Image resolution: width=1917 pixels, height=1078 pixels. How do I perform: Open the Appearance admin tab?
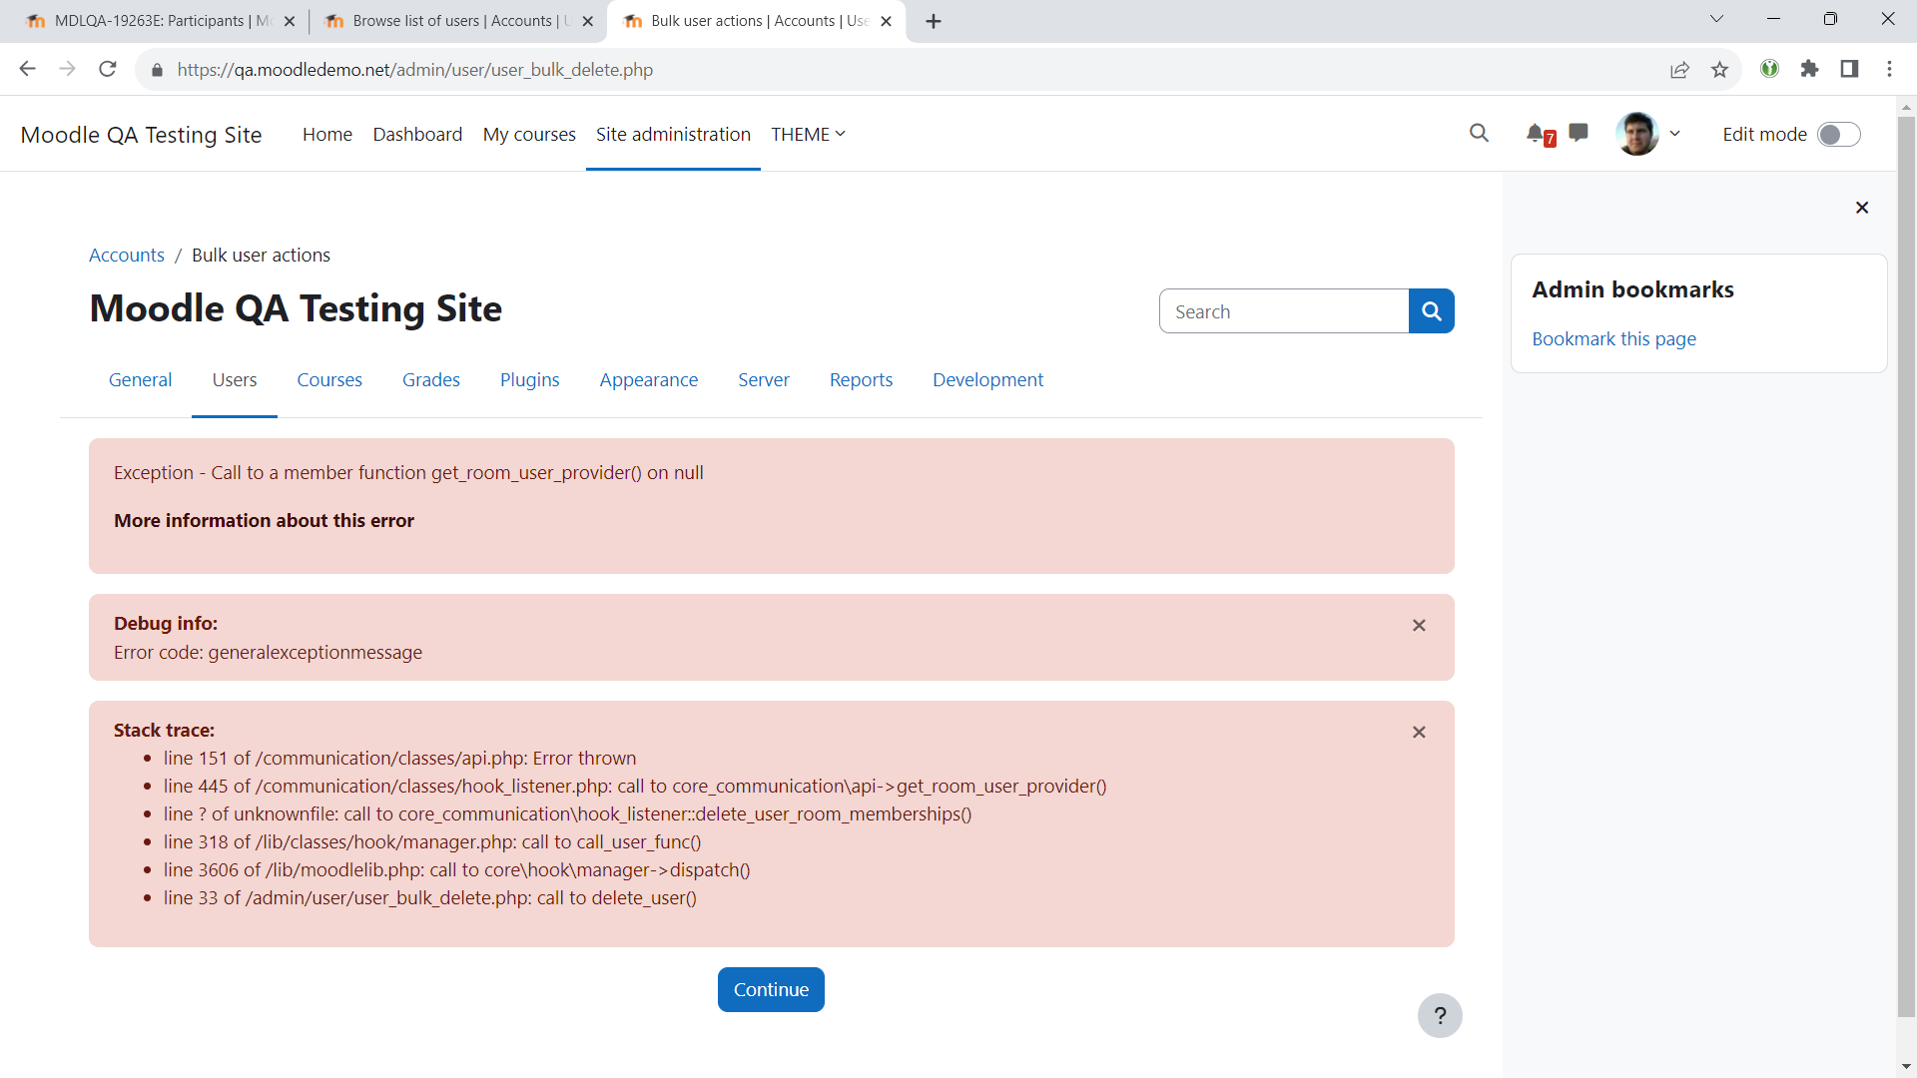pyautogui.click(x=649, y=379)
